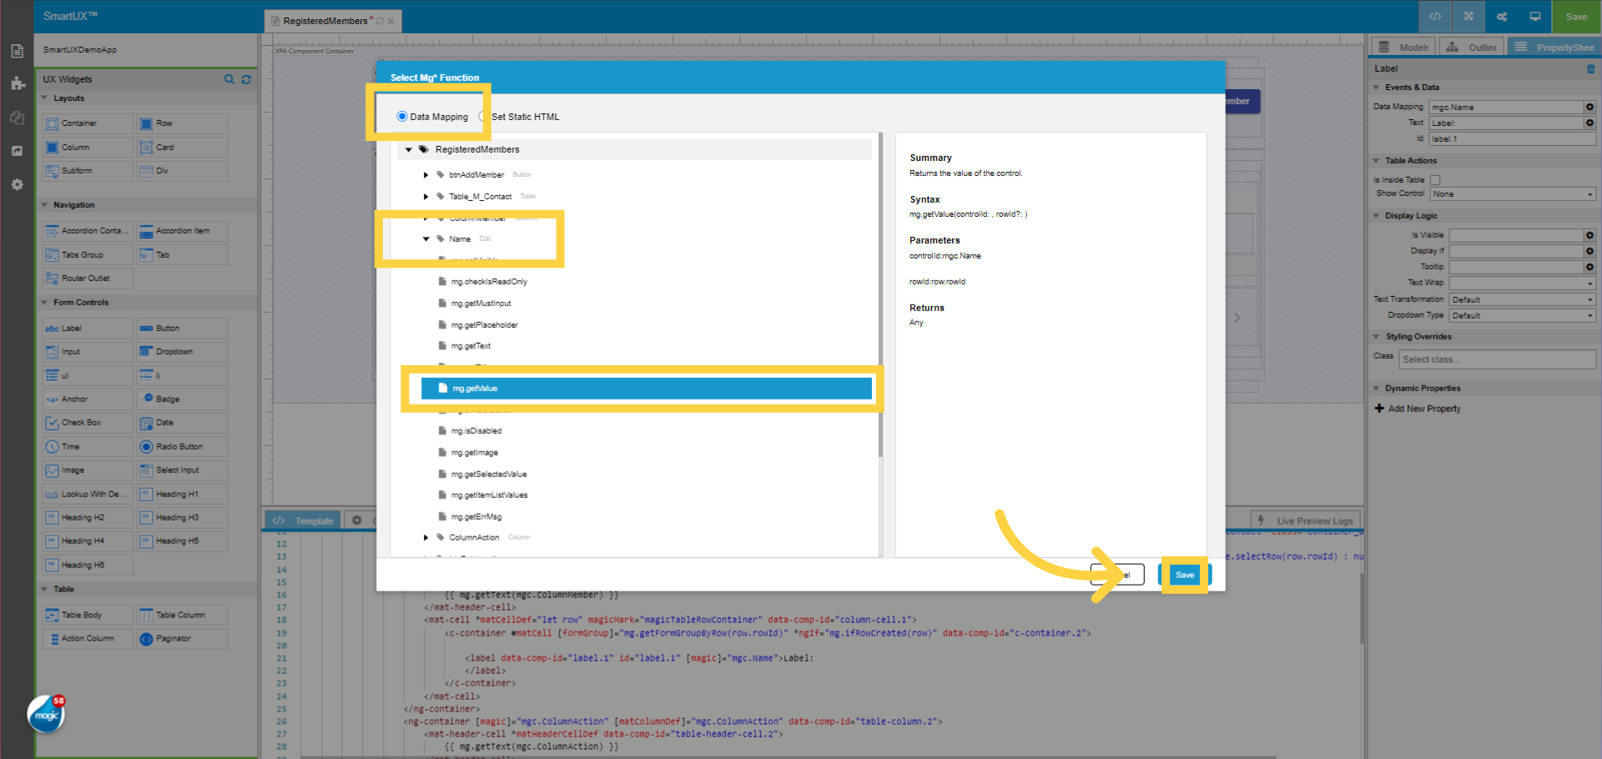
Task: Pick the Router Outlet widget
Action: (88, 279)
